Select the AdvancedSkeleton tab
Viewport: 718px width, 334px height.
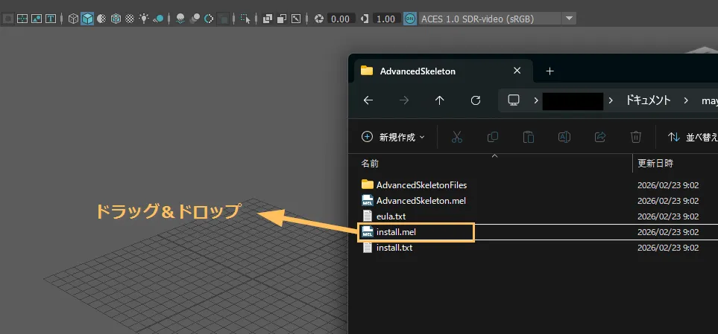pyautogui.click(x=418, y=71)
